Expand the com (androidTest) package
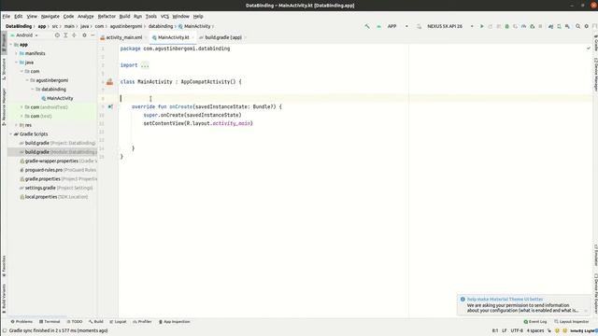 [21, 107]
